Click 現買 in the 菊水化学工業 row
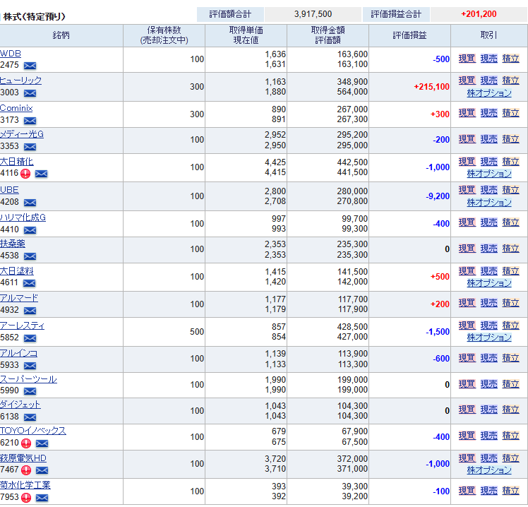 click(467, 491)
